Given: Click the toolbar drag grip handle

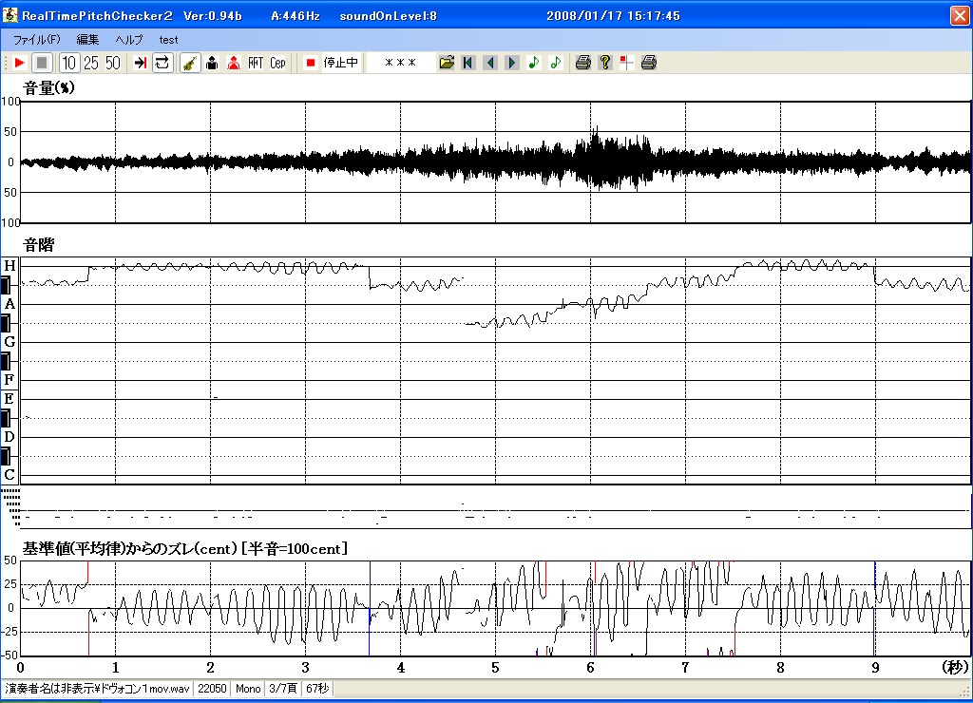Looking at the screenshot, I should (6, 63).
